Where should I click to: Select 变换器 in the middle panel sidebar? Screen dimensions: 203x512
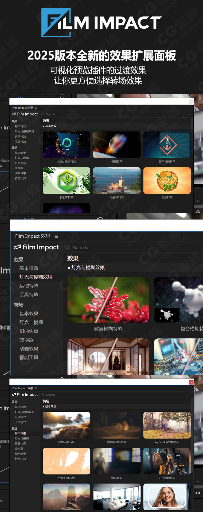pyautogui.click(x=26, y=340)
